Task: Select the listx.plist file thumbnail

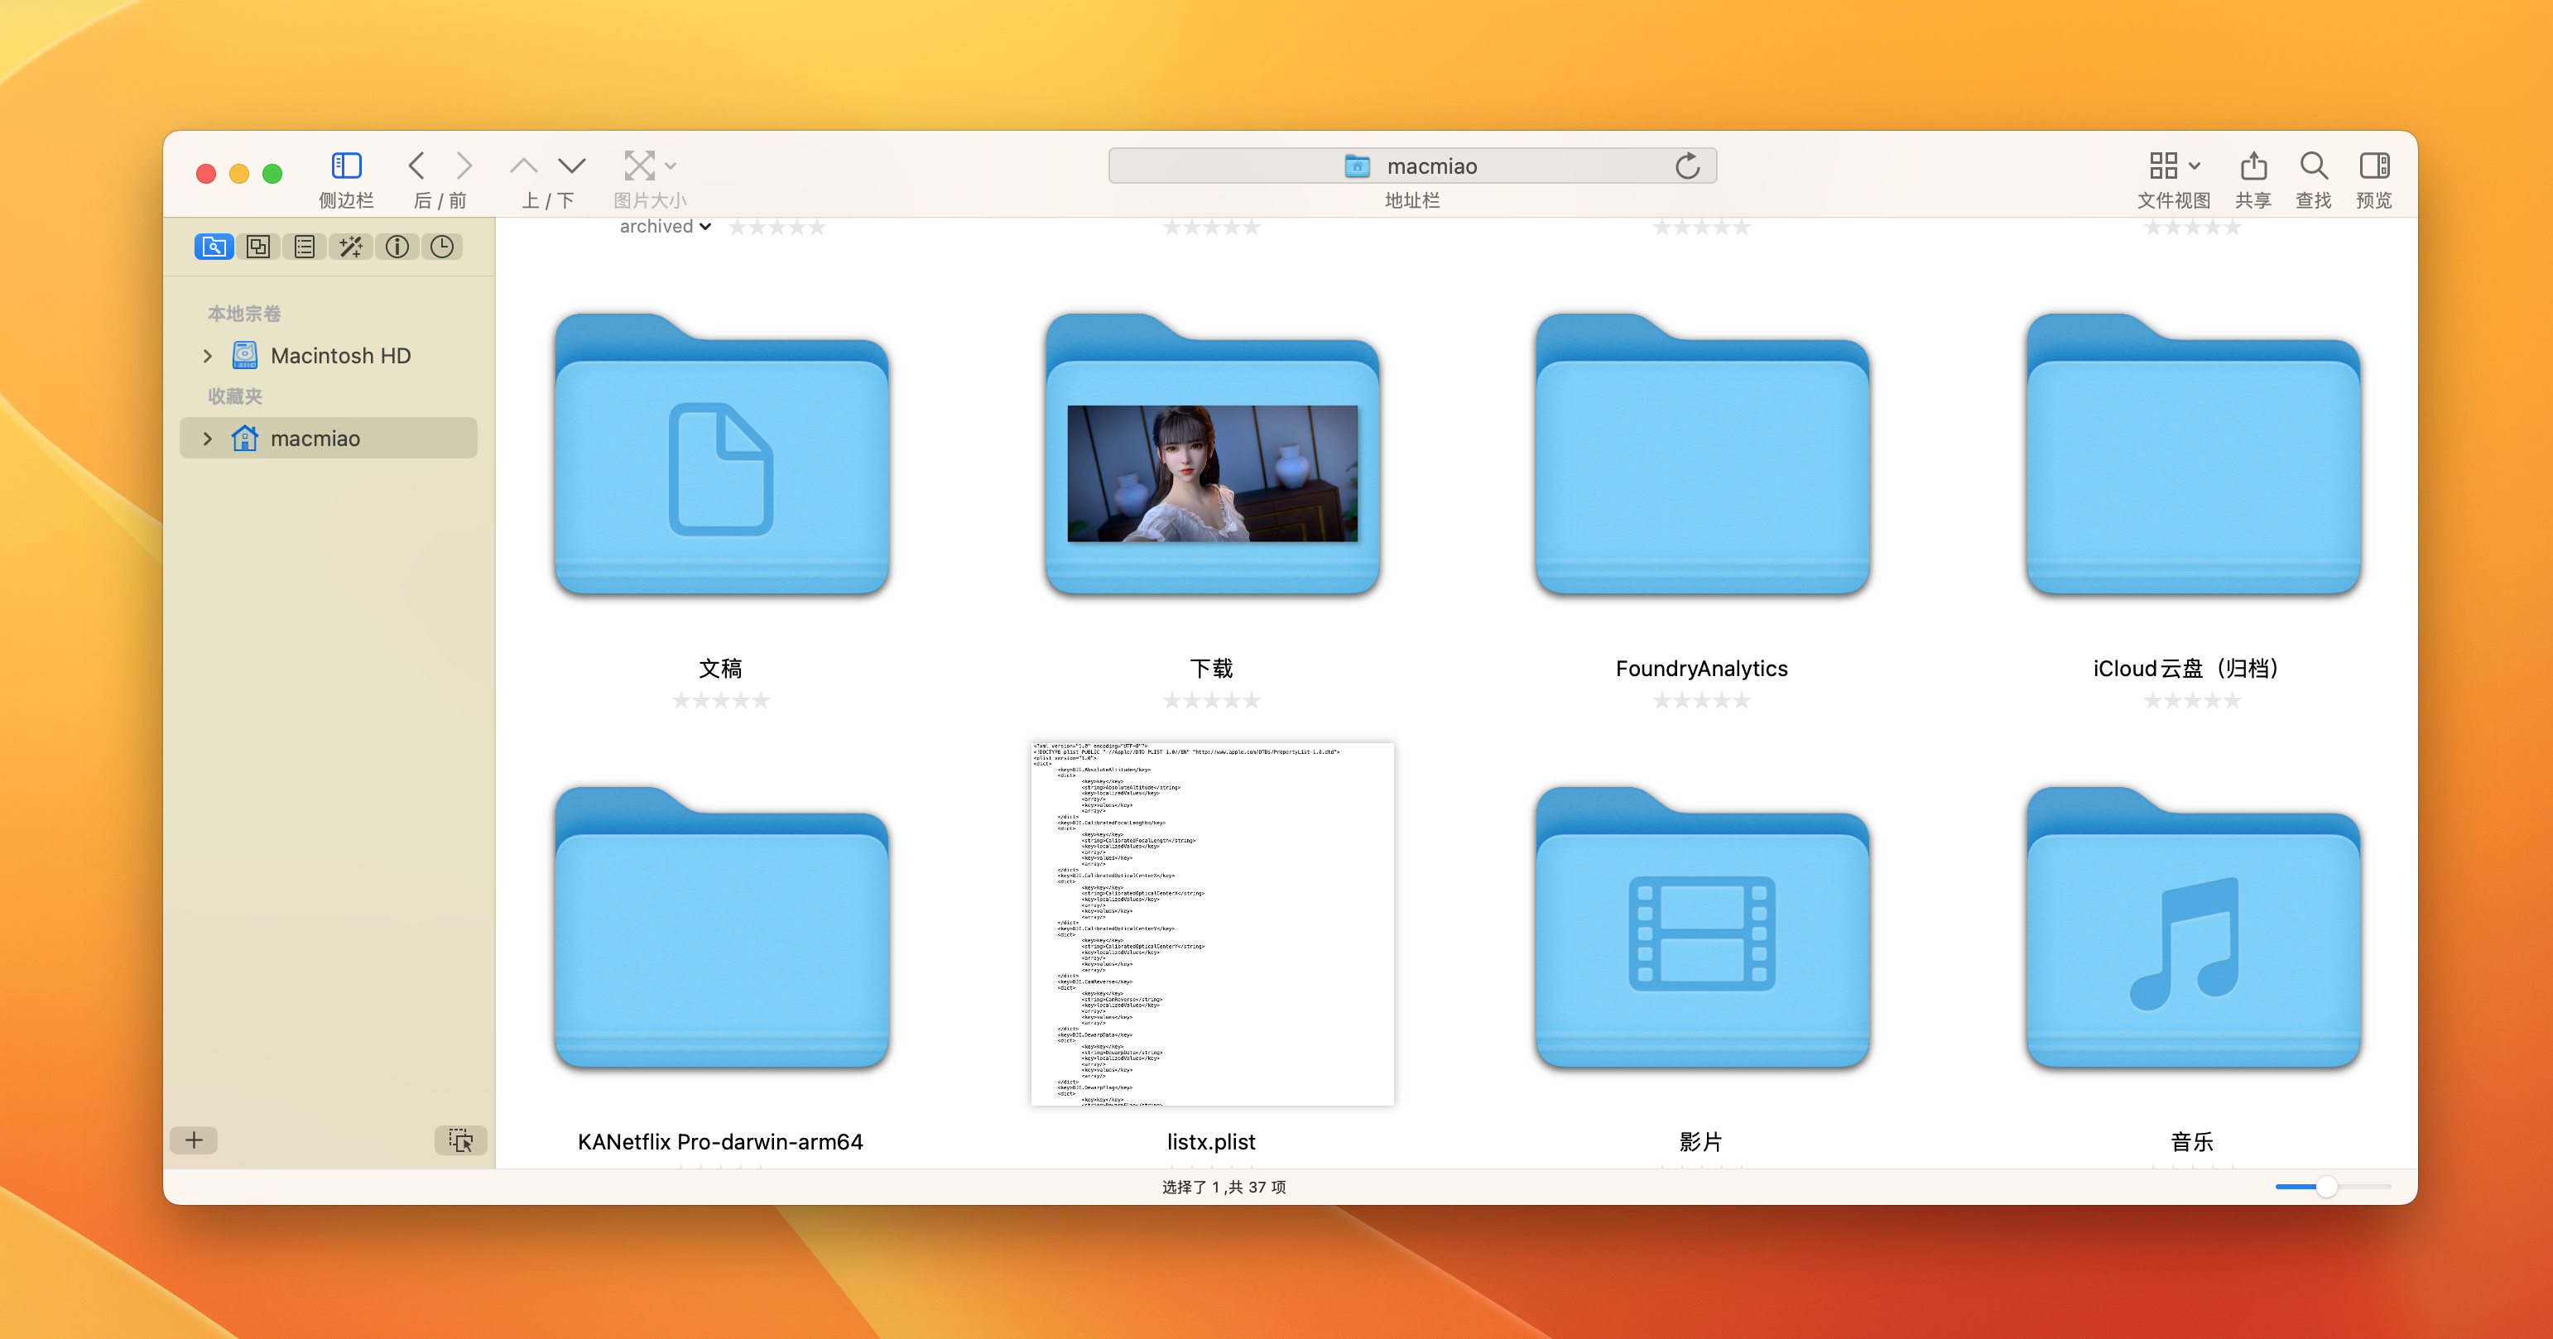Action: tap(1211, 923)
